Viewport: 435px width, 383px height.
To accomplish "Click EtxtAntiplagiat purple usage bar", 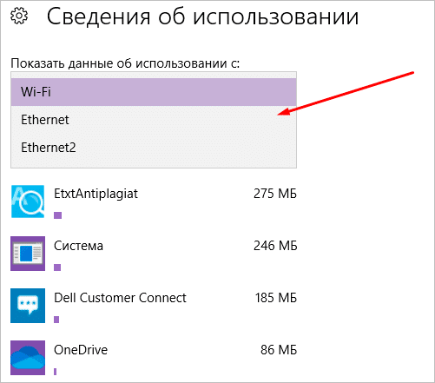I will coord(58,215).
